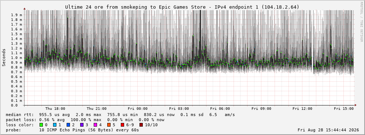
Task: Click the Fri Aug 28 timestamp text
Action: click(x=328, y=130)
